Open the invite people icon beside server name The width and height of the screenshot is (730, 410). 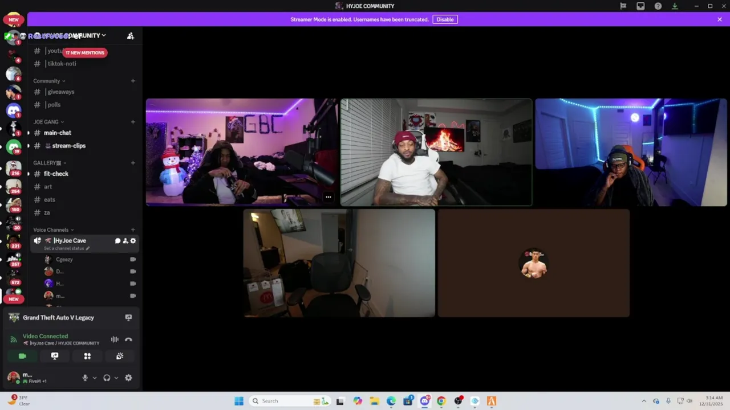point(131,36)
